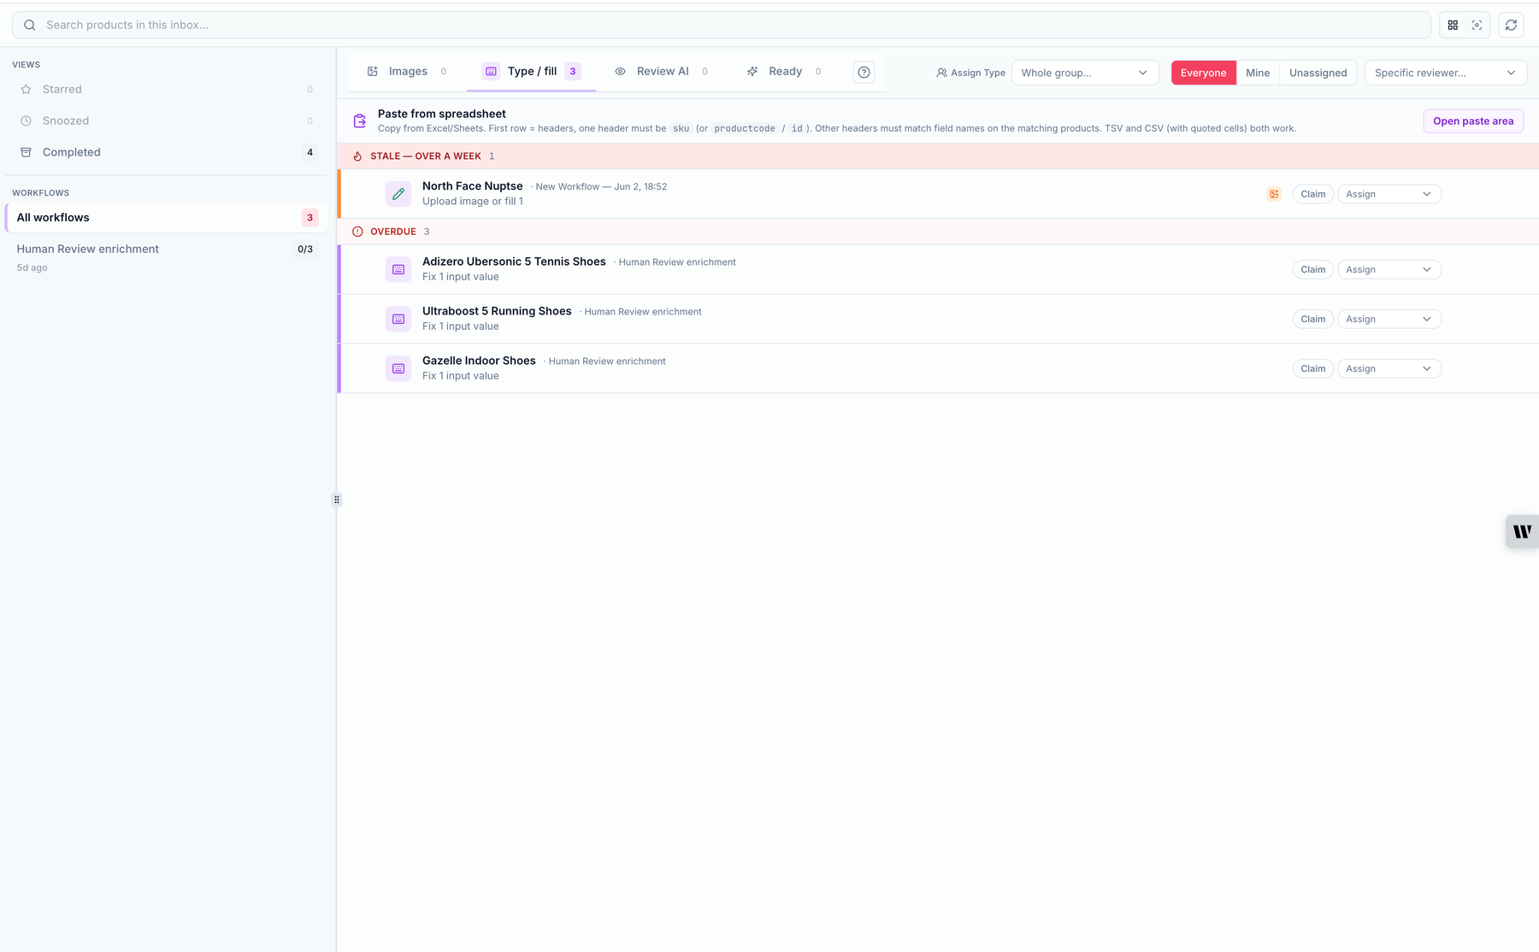Filter by Unassigned
1539x952 pixels.
tap(1318, 73)
